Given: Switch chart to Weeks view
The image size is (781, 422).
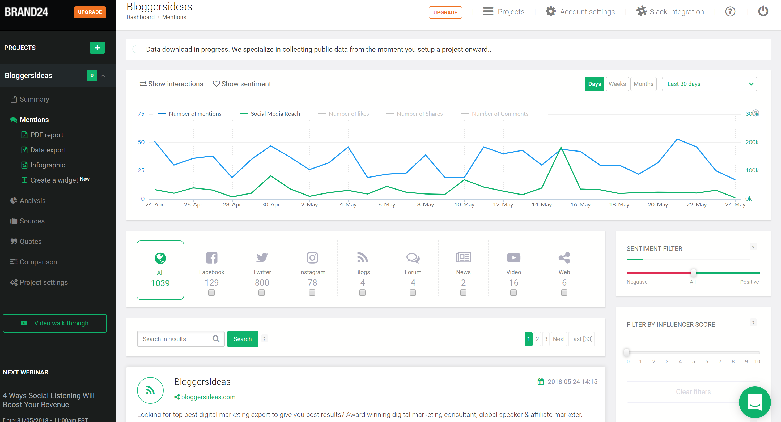Looking at the screenshot, I should [x=617, y=84].
